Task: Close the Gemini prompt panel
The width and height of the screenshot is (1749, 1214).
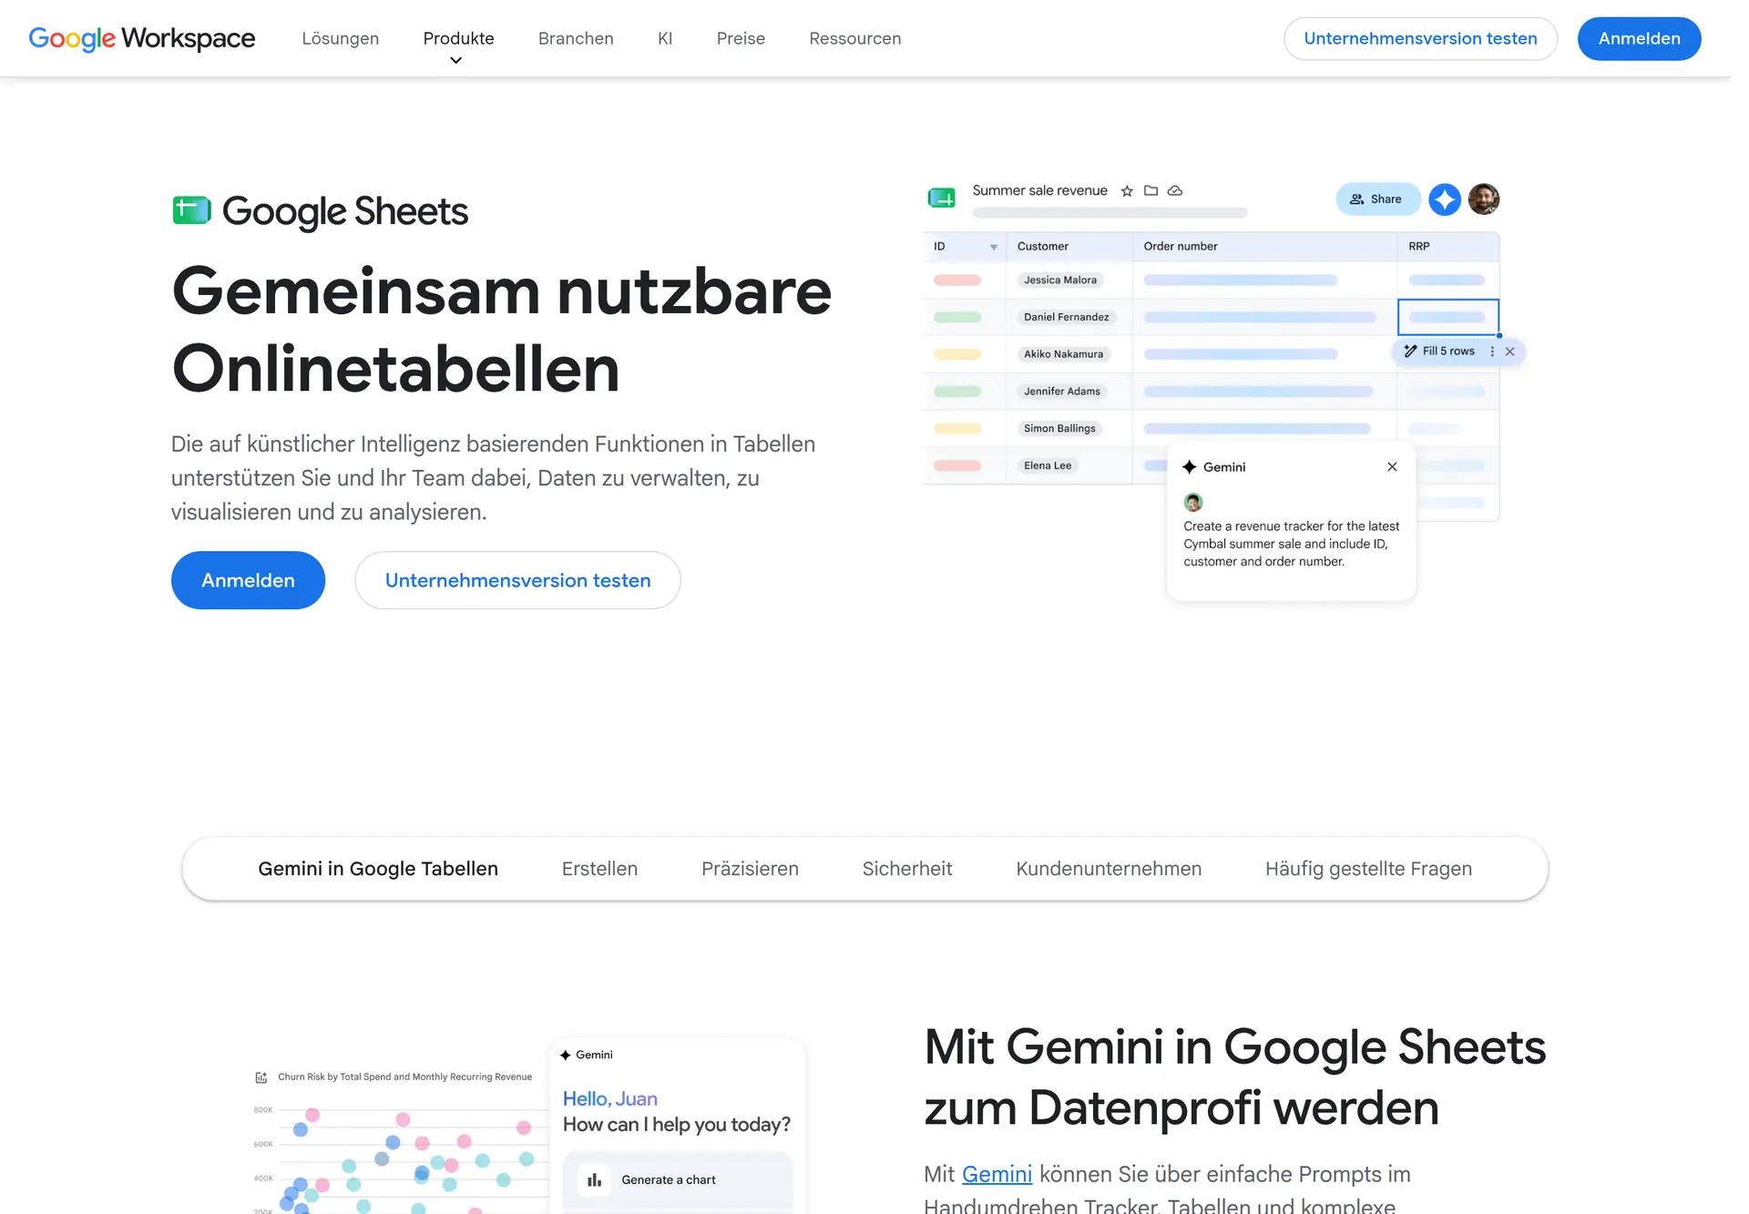Action: (x=1392, y=466)
